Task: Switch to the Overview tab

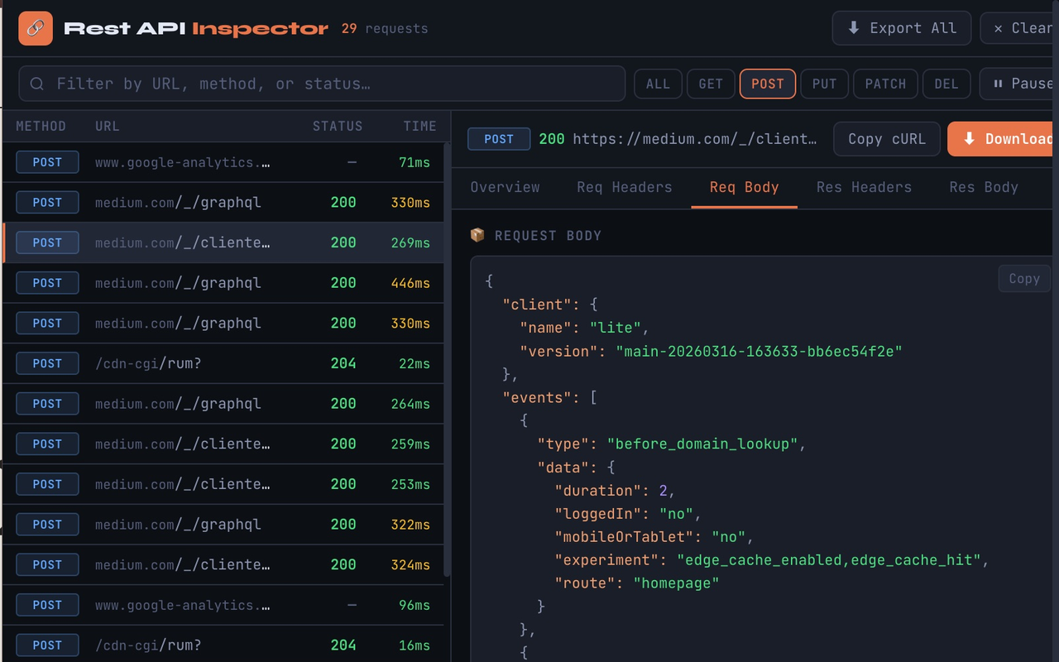Action: tap(505, 187)
